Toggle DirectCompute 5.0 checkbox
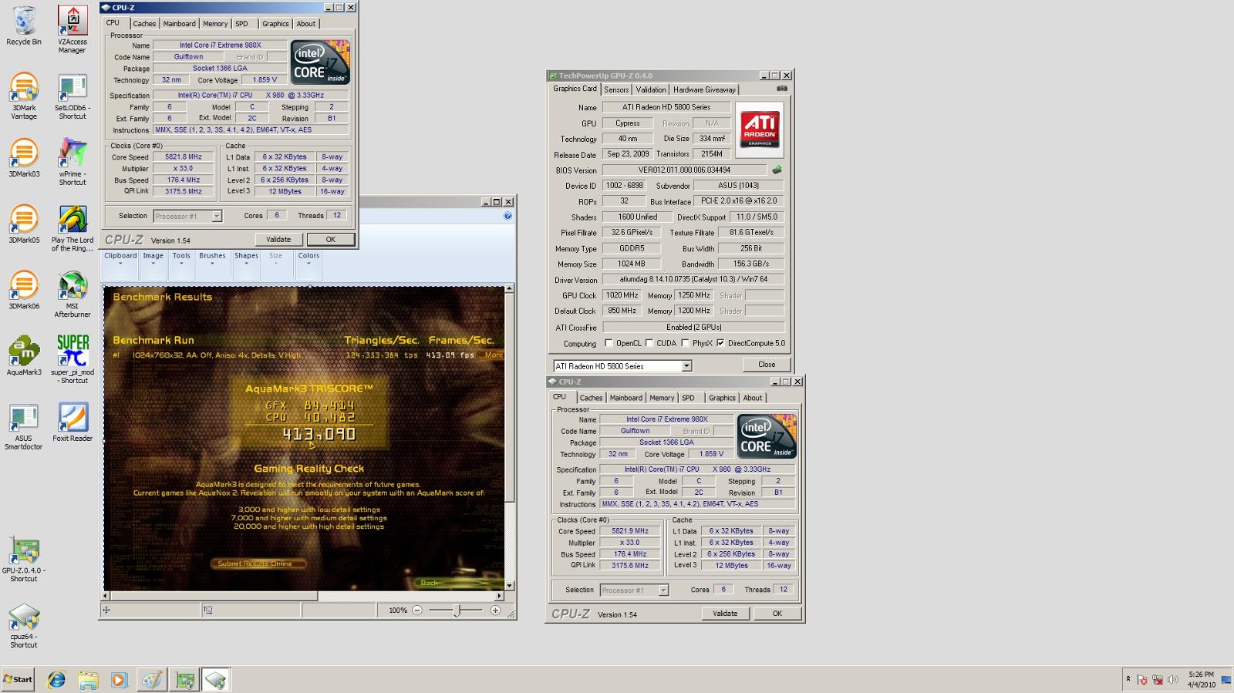 coord(720,343)
